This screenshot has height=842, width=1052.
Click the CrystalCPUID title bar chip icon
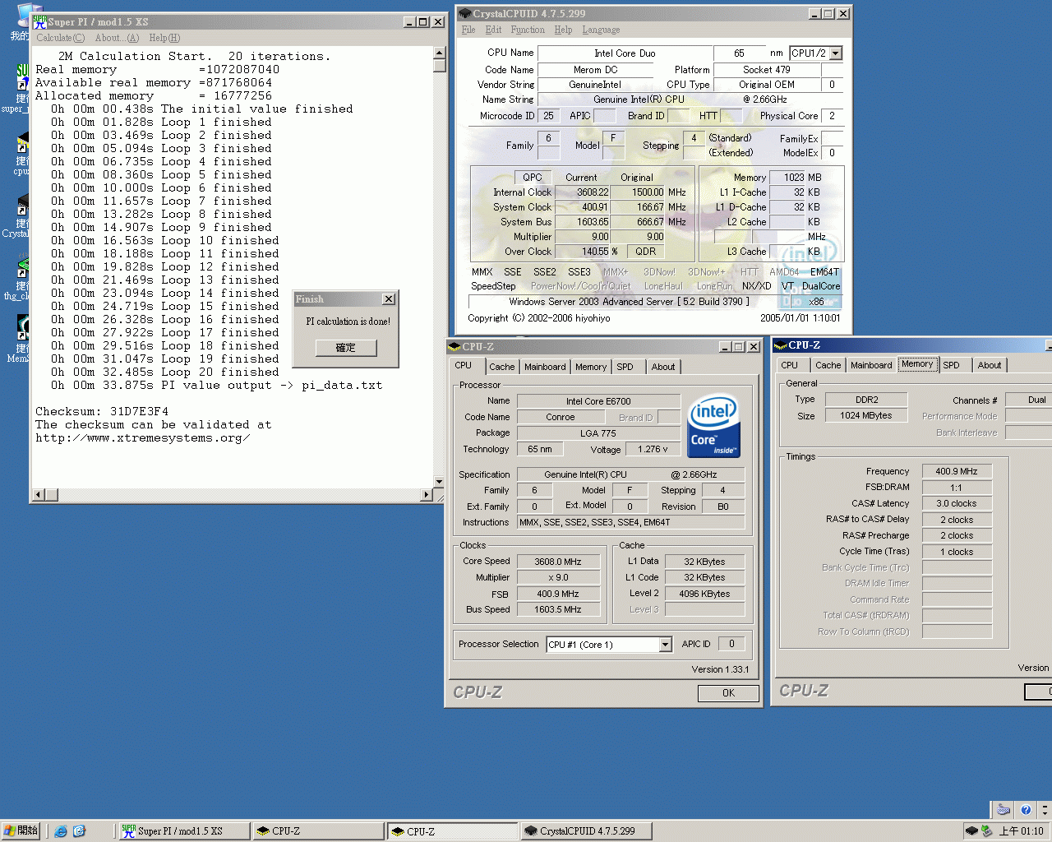click(x=465, y=13)
